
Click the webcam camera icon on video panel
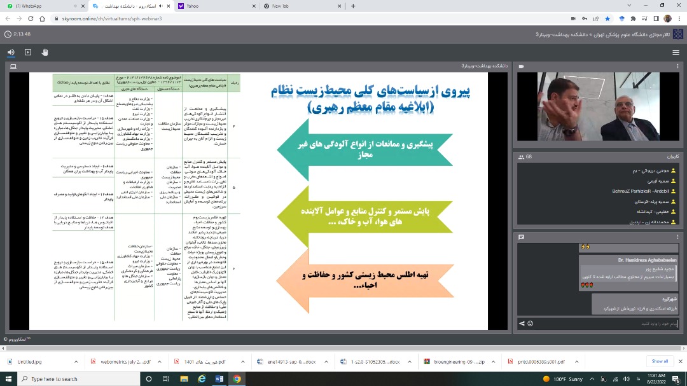point(521,66)
